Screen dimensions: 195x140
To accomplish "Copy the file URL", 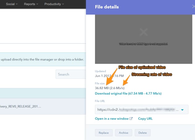I will click(x=145, y=119).
